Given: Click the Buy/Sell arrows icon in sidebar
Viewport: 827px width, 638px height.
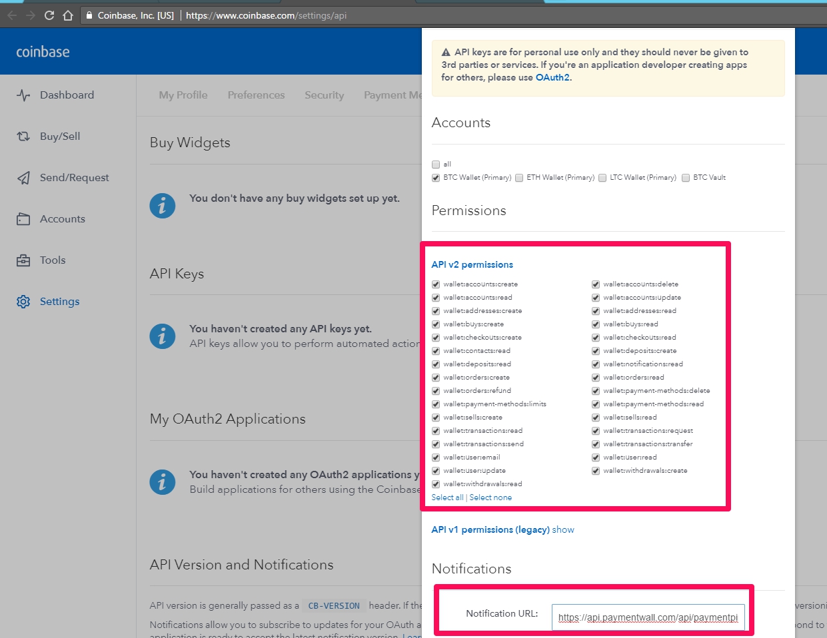Looking at the screenshot, I should (x=23, y=137).
